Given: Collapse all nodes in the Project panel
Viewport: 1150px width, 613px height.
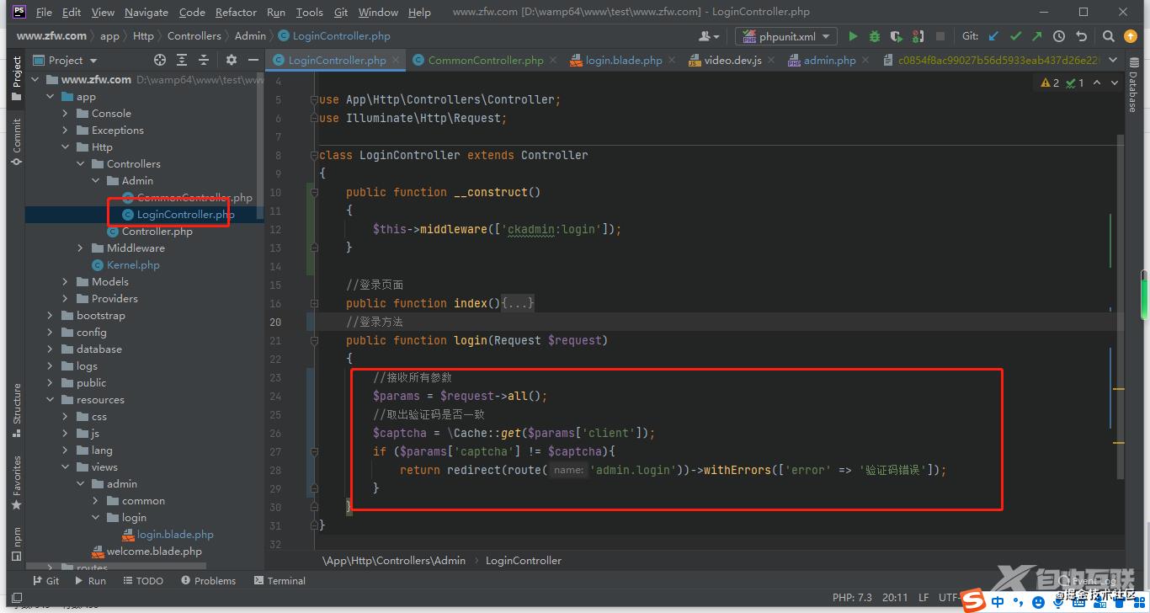Looking at the screenshot, I should (x=204, y=60).
